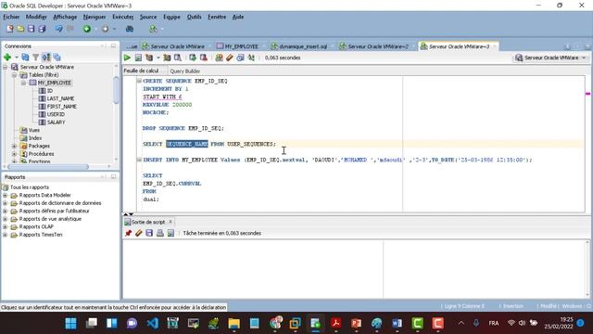Open Word from the taskbar
The height and width of the screenshot is (334, 593).
coord(397,323)
